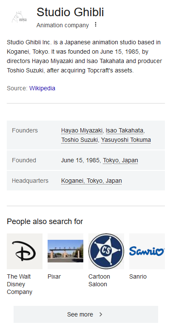Open the Koganei, Tokyo, Japan headquarters link
Image resolution: width=173 pixels, height=328 pixels.
[x=91, y=181]
